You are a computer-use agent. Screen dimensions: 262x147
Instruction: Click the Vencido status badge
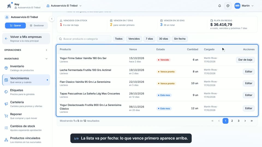tap(163, 60)
